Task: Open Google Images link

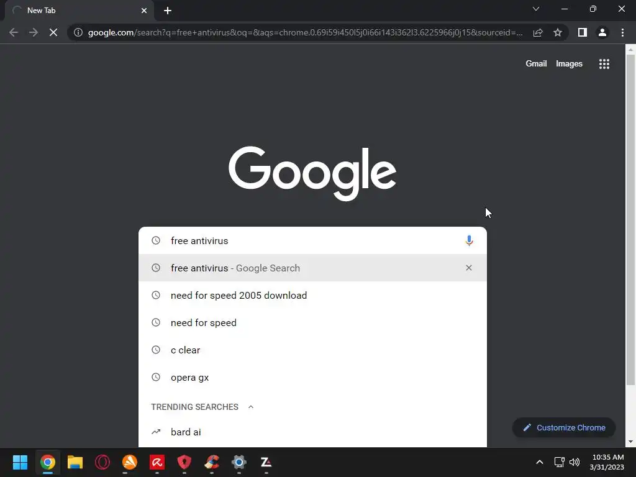Action: click(569, 64)
